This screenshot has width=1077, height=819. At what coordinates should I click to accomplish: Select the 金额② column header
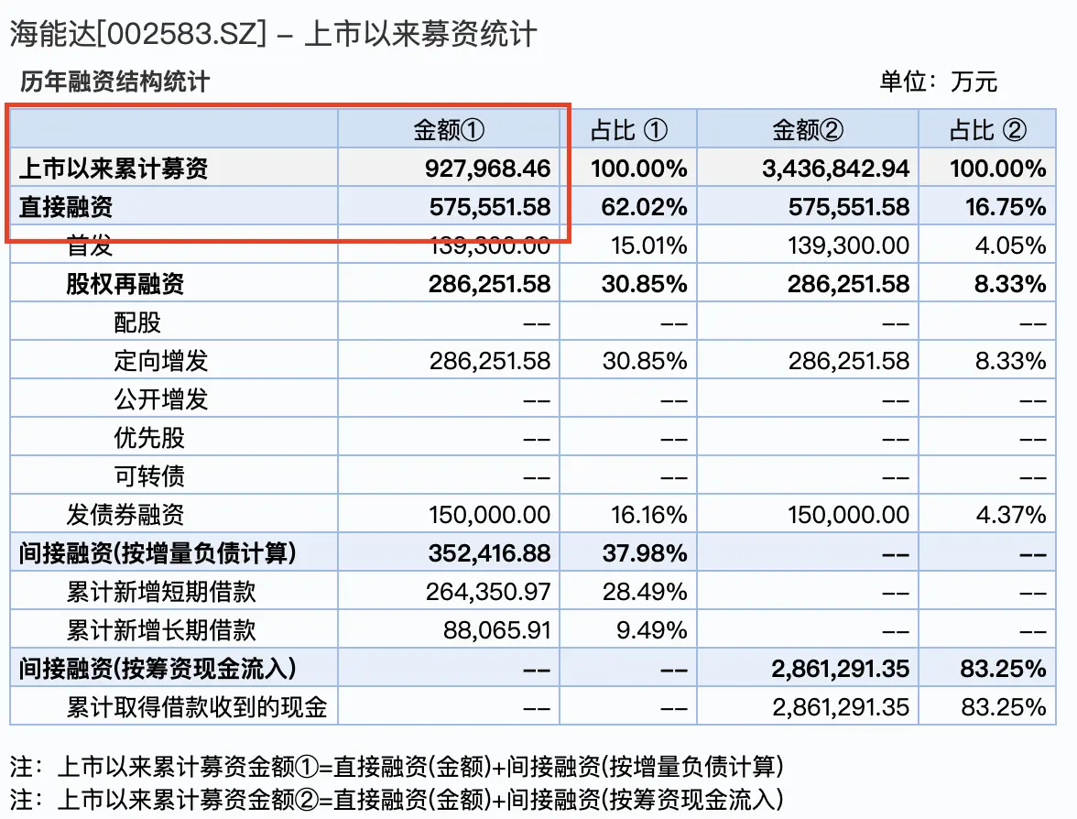click(x=807, y=130)
